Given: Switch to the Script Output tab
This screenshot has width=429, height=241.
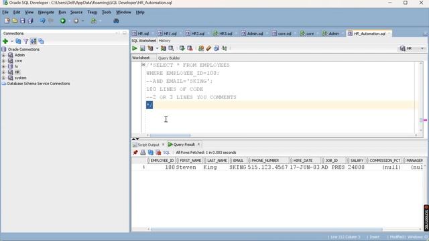Looking at the screenshot, I should click(x=146, y=145).
